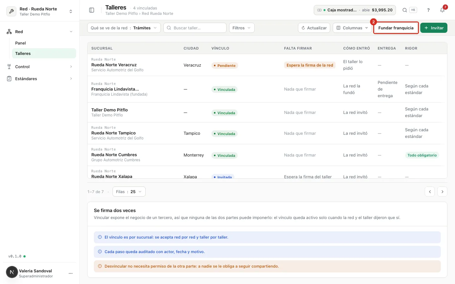Click "Espera la firma de la red" badge
Image resolution: width=455 pixels, height=284 pixels.
tap(310, 65)
